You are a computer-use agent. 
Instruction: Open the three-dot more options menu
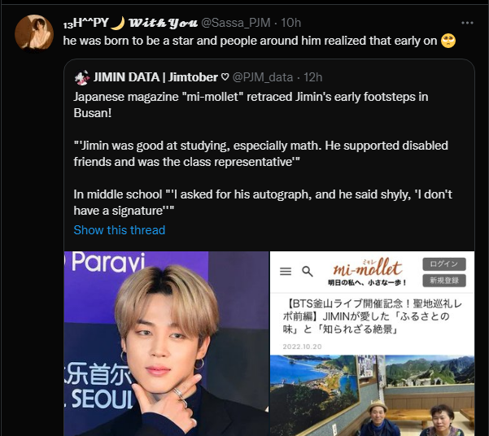pos(467,23)
